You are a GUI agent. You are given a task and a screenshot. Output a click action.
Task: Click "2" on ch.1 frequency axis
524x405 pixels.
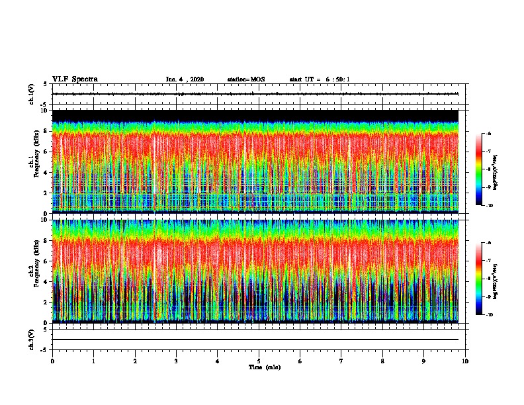pos(46,193)
